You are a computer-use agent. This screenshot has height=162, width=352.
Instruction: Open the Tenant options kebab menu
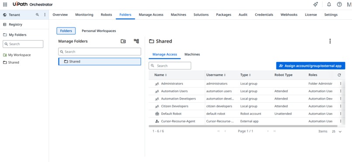[x=45, y=14]
